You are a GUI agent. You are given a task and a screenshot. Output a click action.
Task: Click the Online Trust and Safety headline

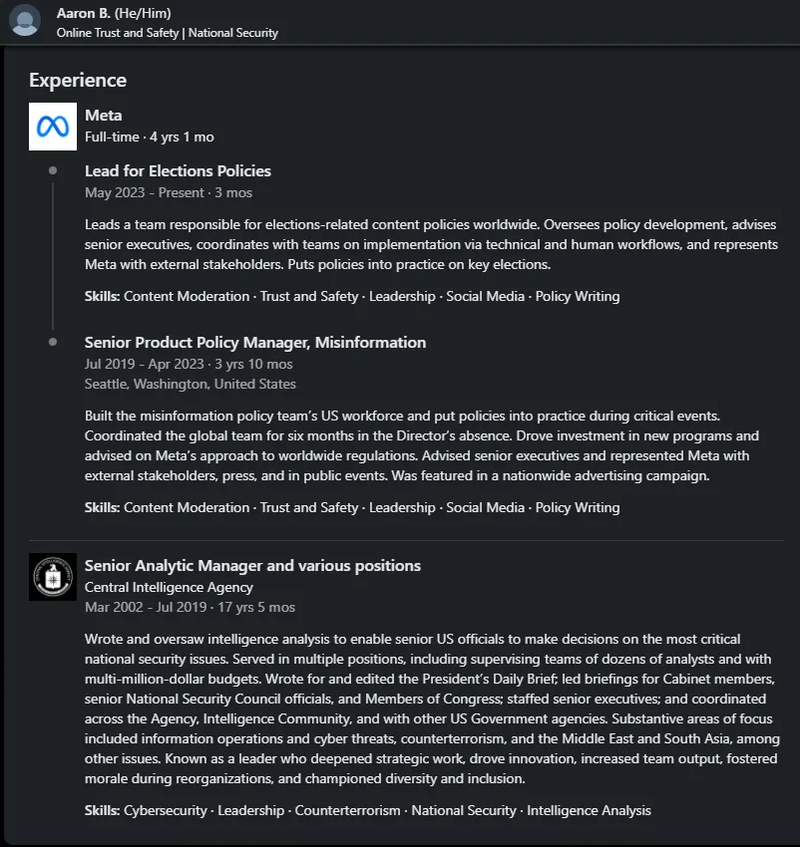[168, 33]
